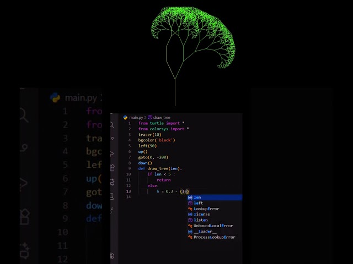Open Search in the center editor's activity bar
This screenshot has height=264, width=353.
click(x=112, y=125)
